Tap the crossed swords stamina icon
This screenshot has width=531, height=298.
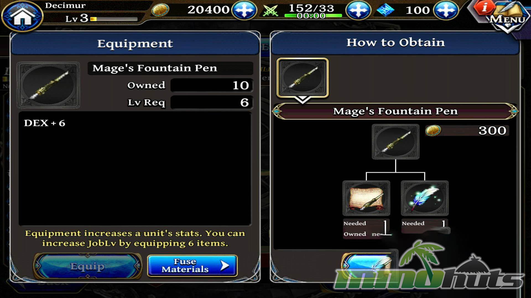(x=270, y=11)
